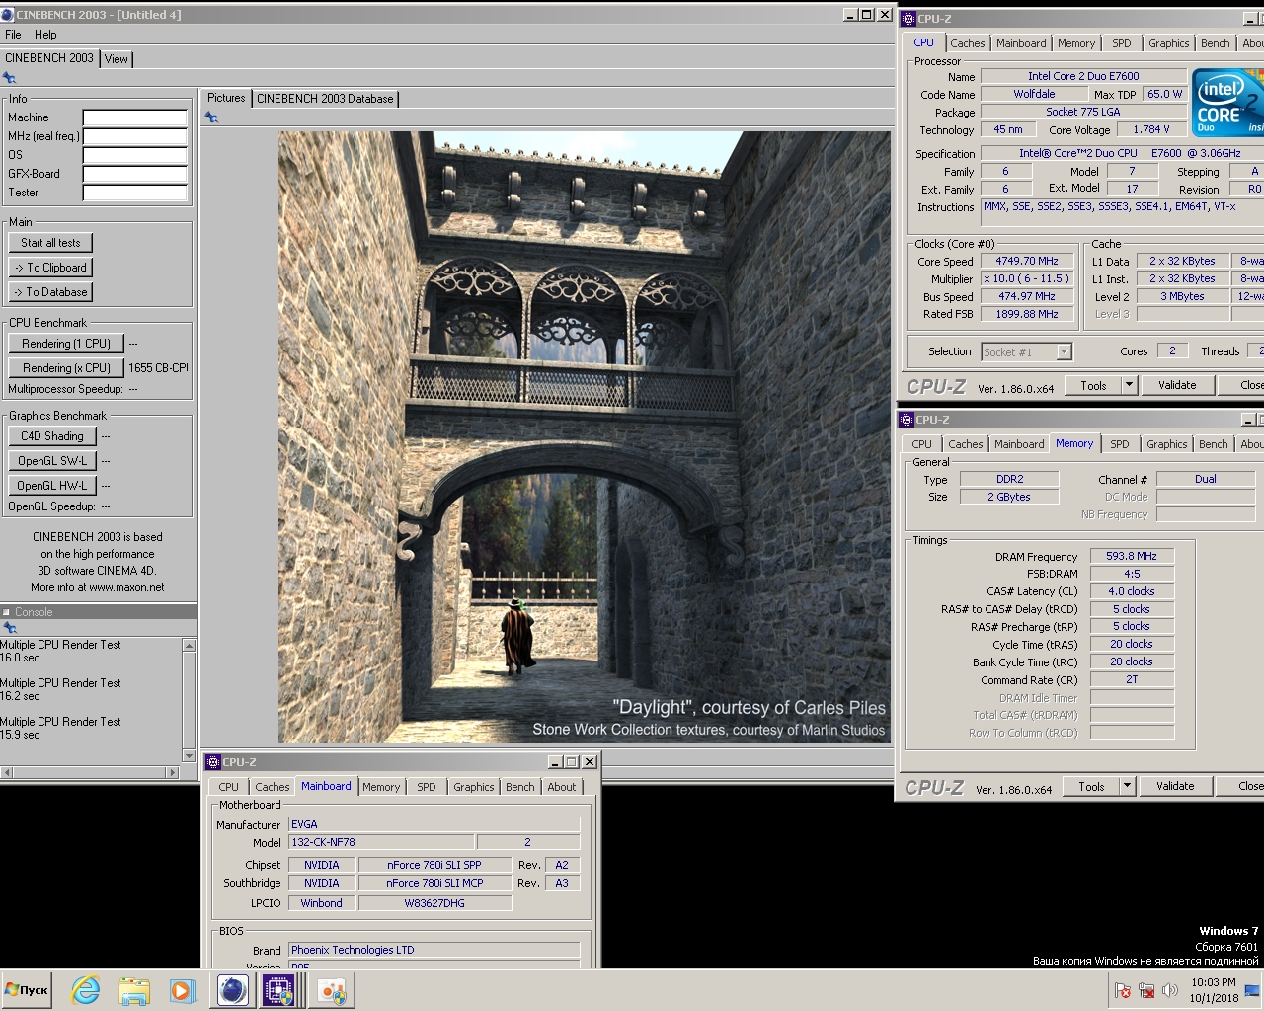
Task: Click the Mainboard CPU-Z window title icon
Action: pos(213,762)
